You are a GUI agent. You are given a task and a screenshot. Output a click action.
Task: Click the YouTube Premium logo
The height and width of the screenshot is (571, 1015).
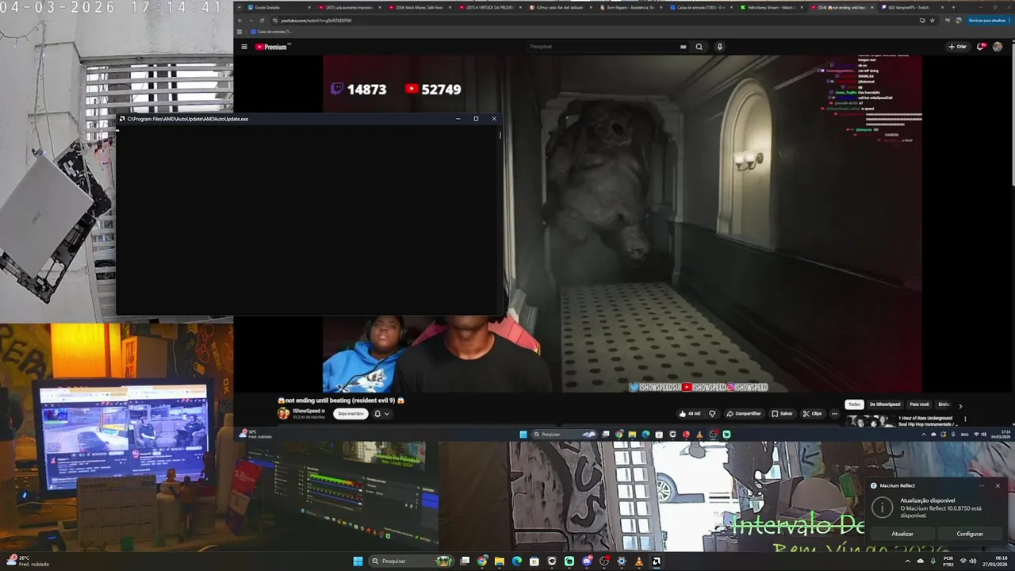[271, 47]
